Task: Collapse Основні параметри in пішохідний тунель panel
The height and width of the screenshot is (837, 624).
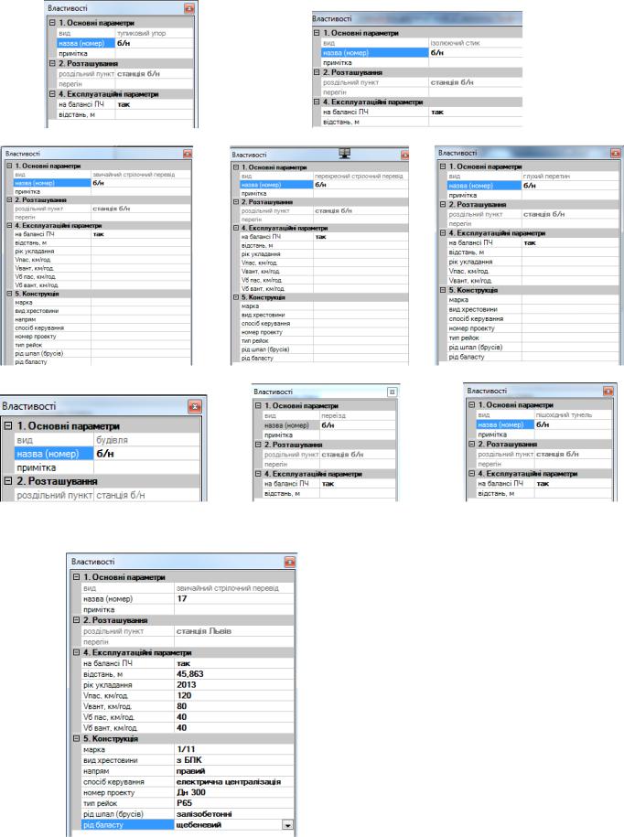Action: (471, 404)
